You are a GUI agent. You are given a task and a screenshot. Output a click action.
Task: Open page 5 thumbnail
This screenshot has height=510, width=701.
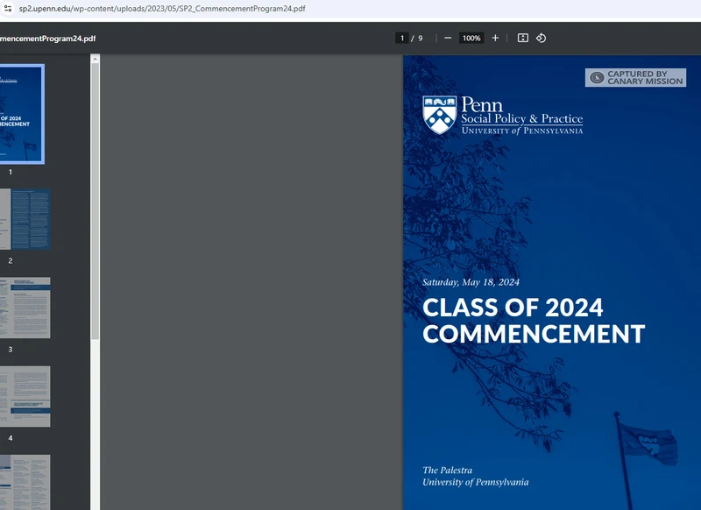tap(25, 482)
